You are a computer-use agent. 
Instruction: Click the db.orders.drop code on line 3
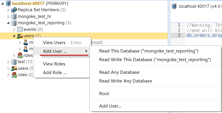pos(204,35)
